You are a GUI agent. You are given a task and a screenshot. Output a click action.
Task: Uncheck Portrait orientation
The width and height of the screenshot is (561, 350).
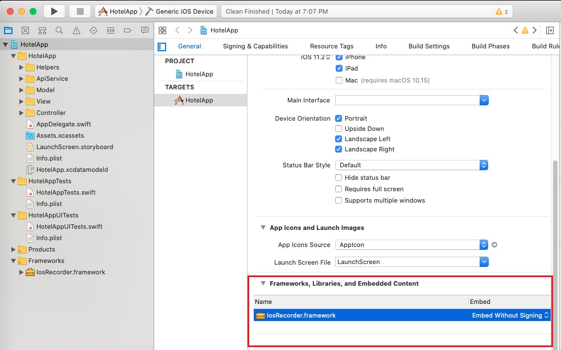pos(339,118)
